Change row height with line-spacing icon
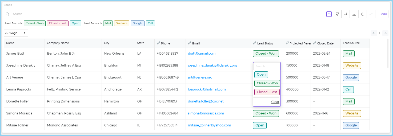This screenshot has width=393, height=136. (371, 14)
